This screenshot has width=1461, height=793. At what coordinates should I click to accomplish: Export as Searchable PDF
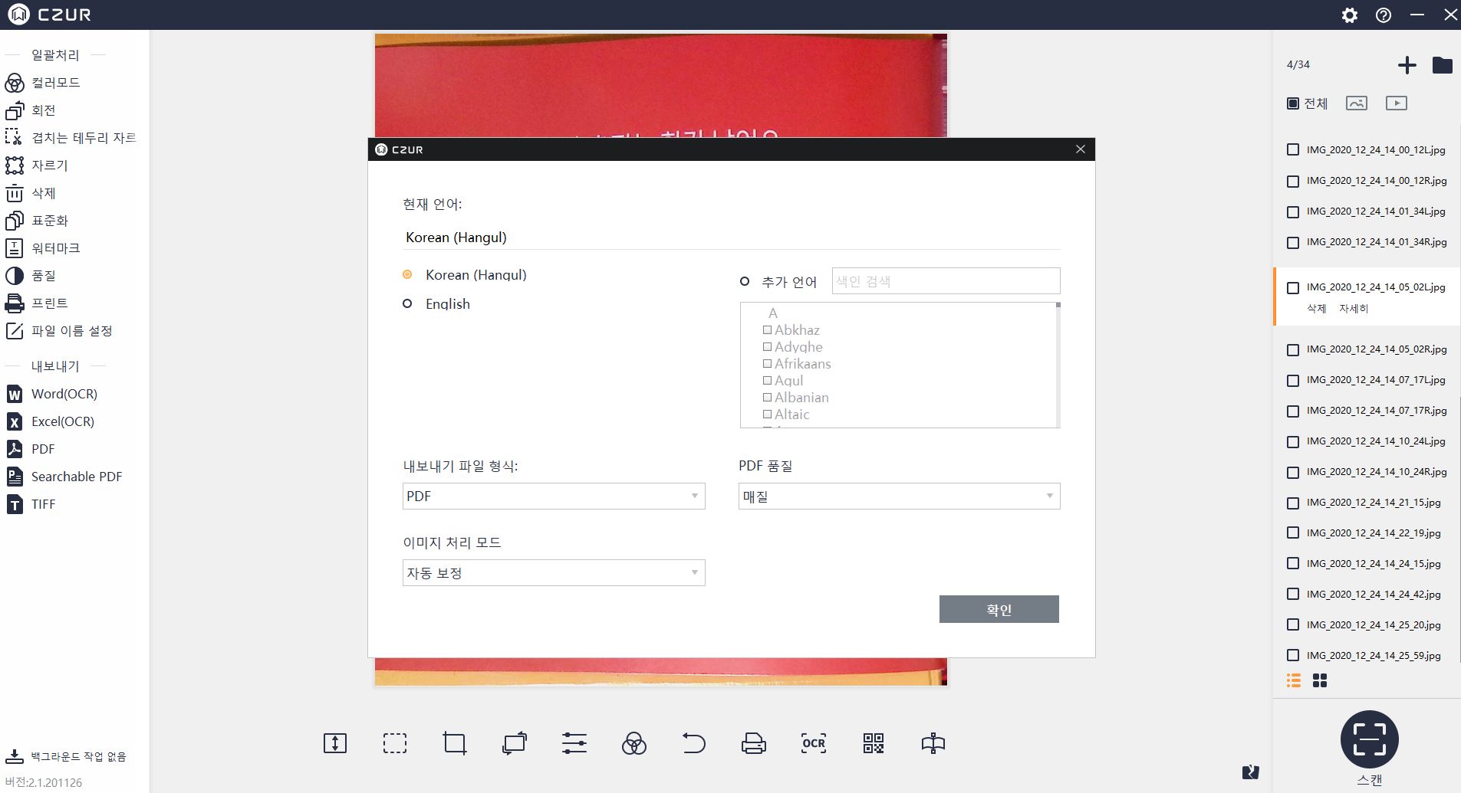point(64,477)
